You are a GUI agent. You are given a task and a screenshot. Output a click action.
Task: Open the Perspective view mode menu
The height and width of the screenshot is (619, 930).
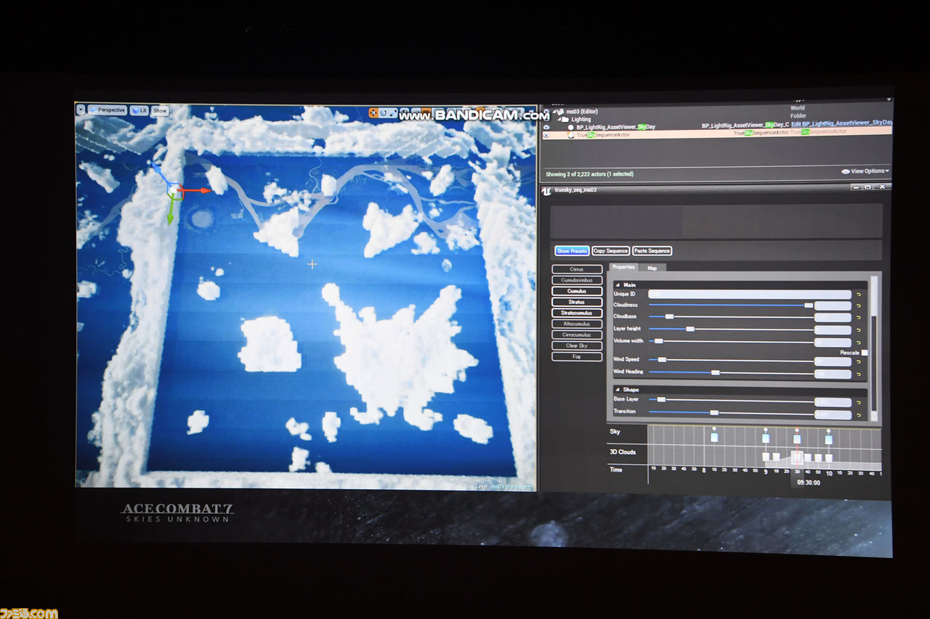(107, 110)
